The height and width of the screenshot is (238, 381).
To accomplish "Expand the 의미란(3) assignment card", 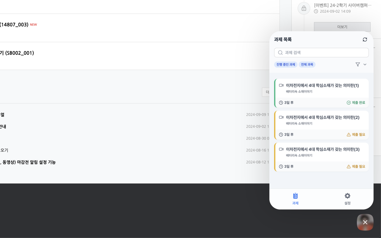I will 321,157.
